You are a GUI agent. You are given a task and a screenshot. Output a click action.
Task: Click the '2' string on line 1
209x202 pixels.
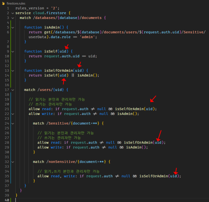pyautogui.click(x=54, y=8)
